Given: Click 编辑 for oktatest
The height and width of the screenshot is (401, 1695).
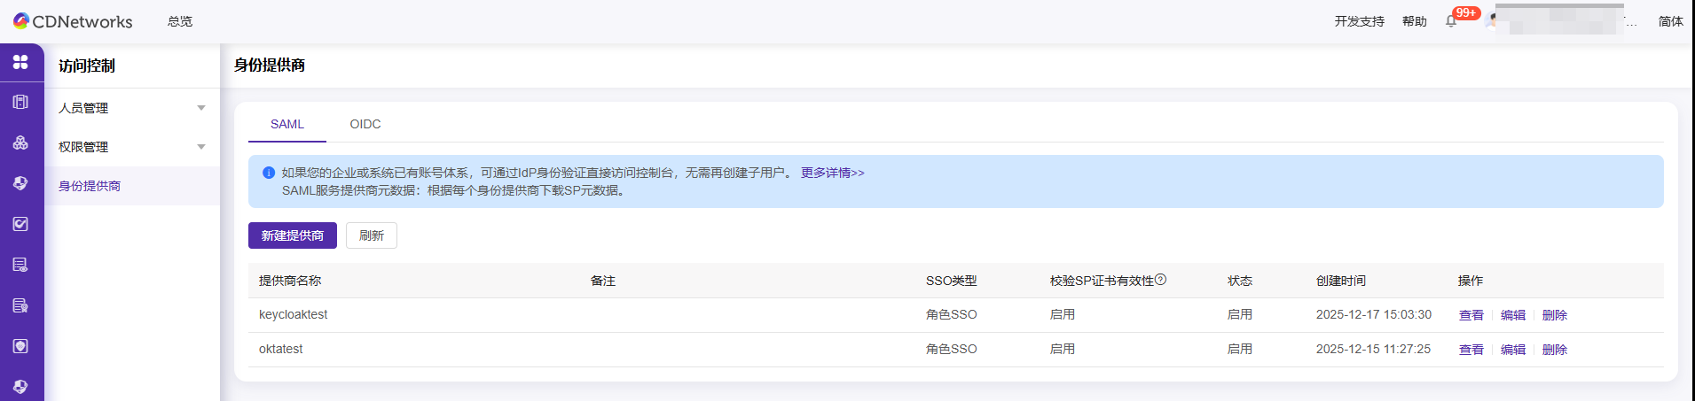Looking at the screenshot, I should tap(1513, 350).
